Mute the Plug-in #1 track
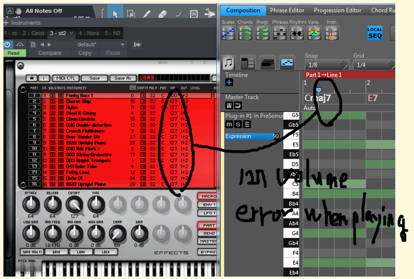Screen dimensions: 414x279 [229, 124]
